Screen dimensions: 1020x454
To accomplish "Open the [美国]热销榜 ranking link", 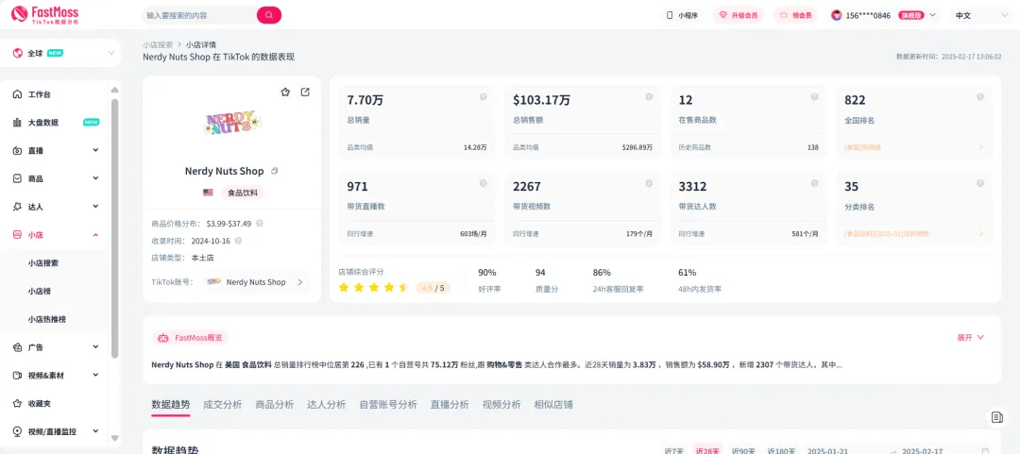I will 914,147.
